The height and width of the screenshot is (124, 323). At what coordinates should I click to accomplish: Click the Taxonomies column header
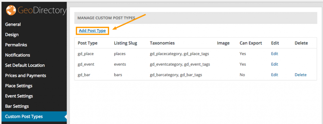coord(162,43)
